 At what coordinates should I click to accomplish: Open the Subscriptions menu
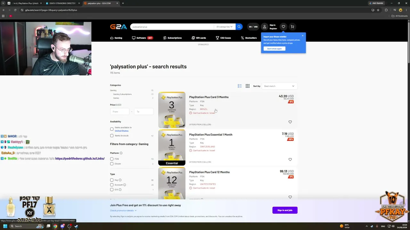click(x=172, y=38)
